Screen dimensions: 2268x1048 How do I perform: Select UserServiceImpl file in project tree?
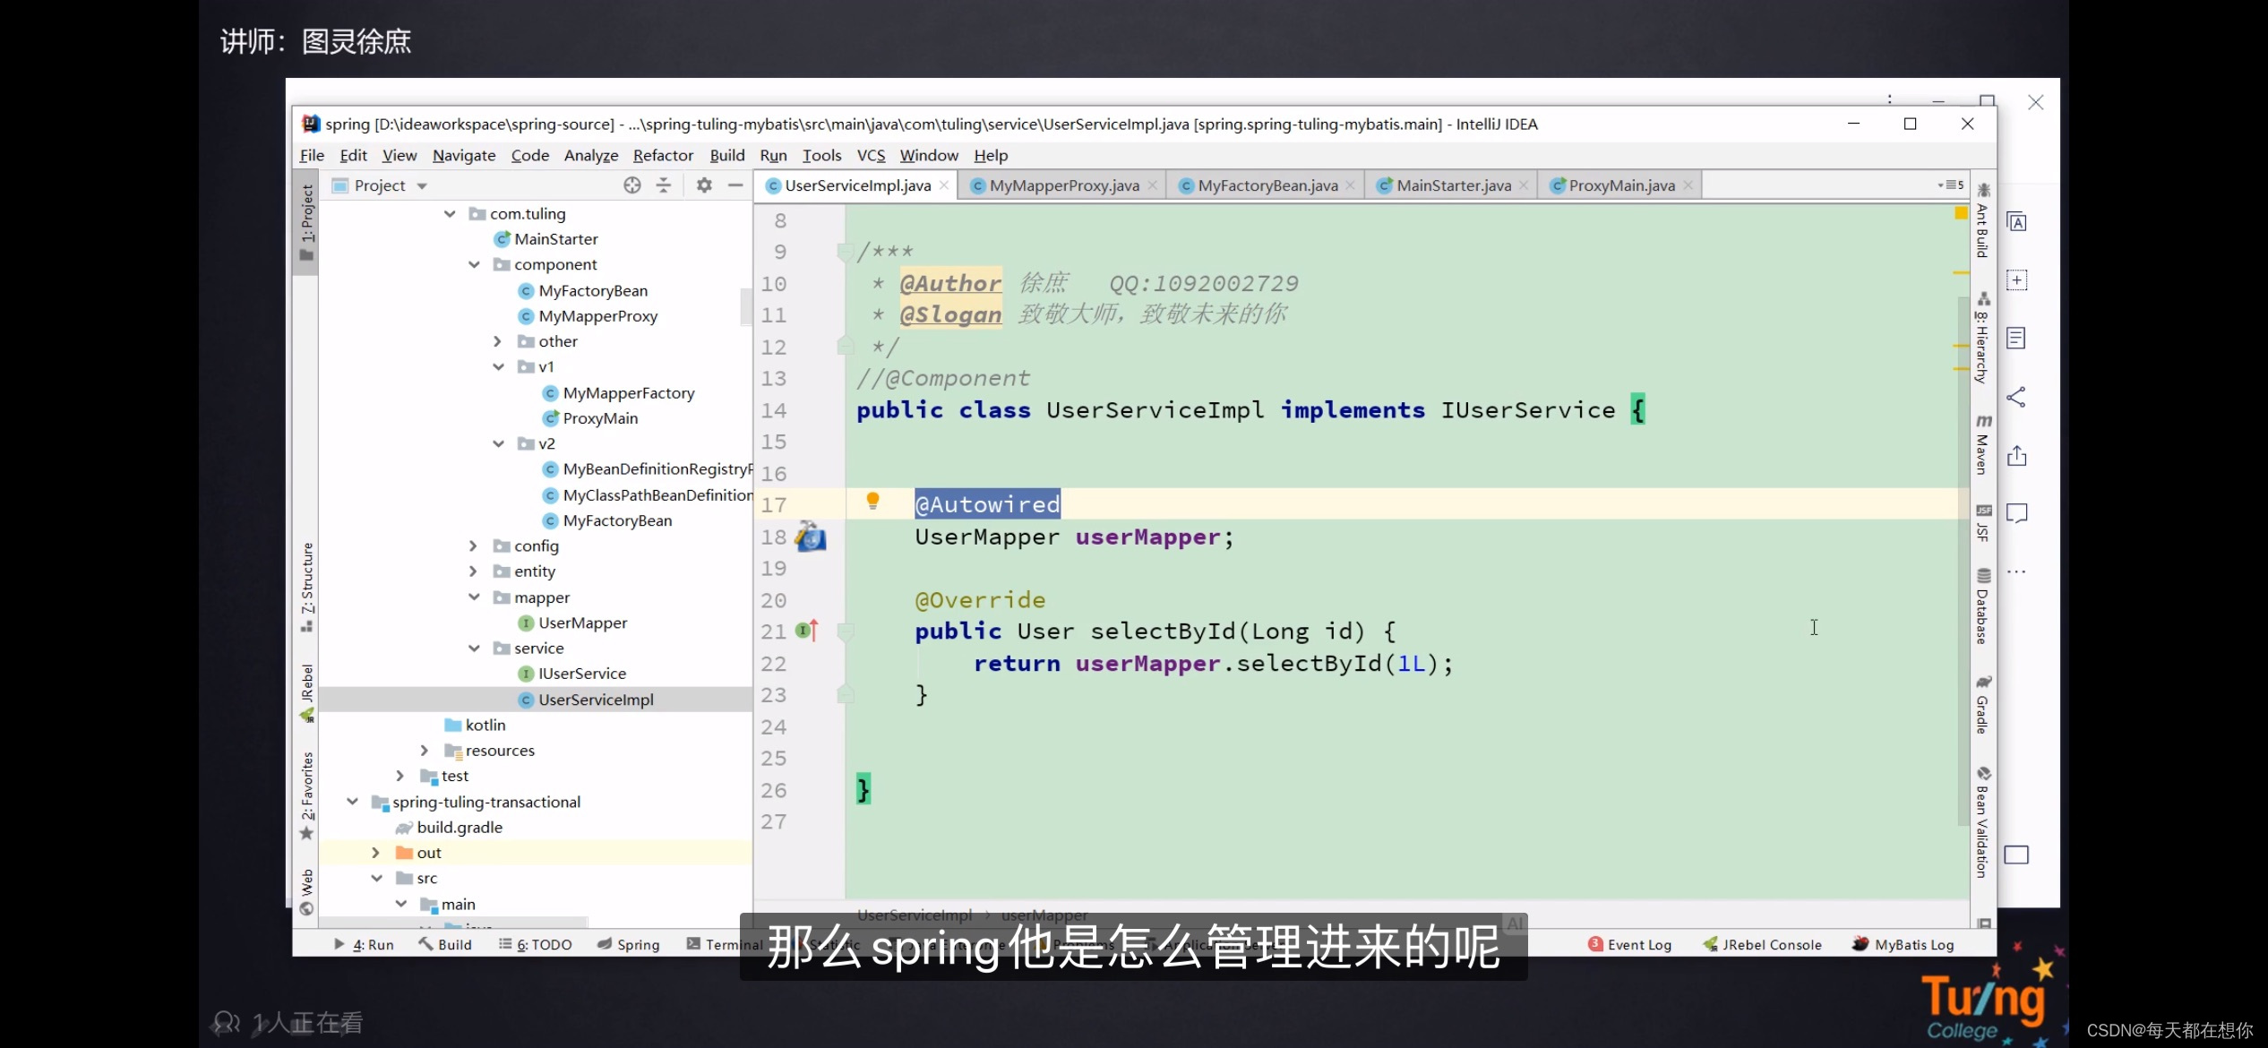click(x=595, y=698)
